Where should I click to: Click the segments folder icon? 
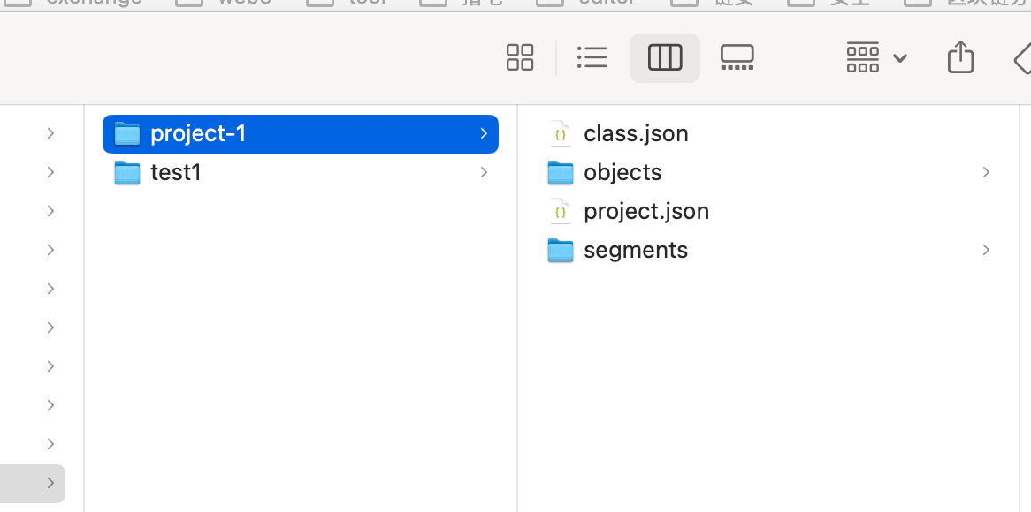tap(561, 250)
